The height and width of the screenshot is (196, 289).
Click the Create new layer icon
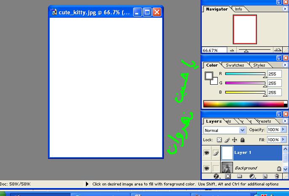click(x=265, y=176)
